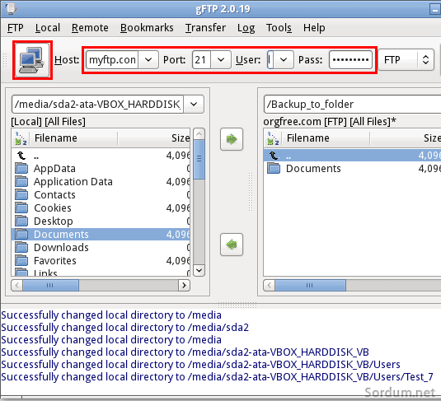This screenshot has height=401, width=441.
Task: Click the remote horizontal scrollbar thumb
Action: [x=310, y=286]
